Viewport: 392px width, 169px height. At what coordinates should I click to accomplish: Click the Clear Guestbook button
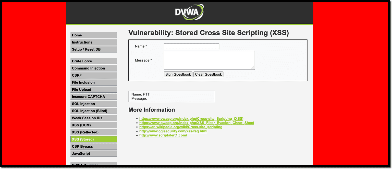(x=208, y=74)
